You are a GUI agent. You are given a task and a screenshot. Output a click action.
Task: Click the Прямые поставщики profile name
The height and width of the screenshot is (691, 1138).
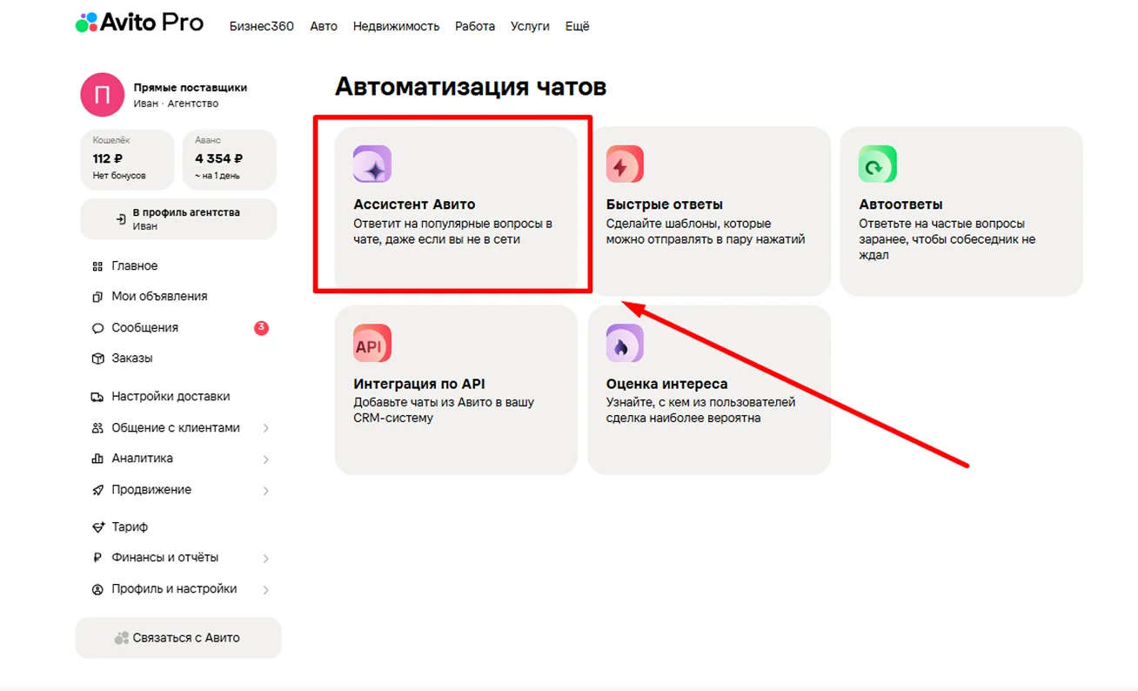click(191, 88)
